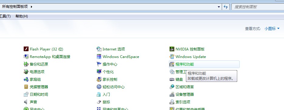284x110 pixels.
Task: Open the 家庭组 link
Action: tap(35, 79)
